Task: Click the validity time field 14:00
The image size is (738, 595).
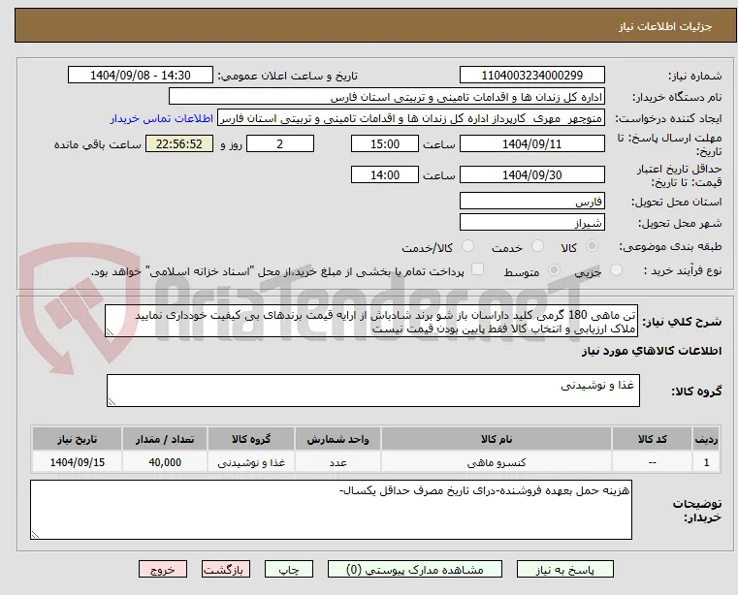Action: pyautogui.click(x=385, y=175)
